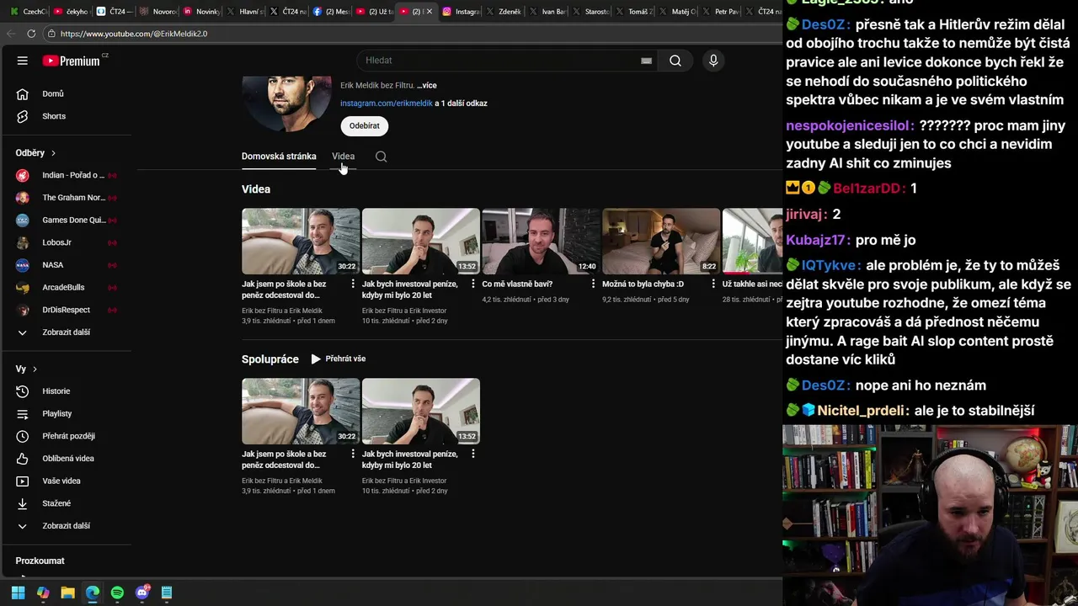1078x606 pixels.
Task: Open options for first Videa-row video
Action: coord(353,284)
